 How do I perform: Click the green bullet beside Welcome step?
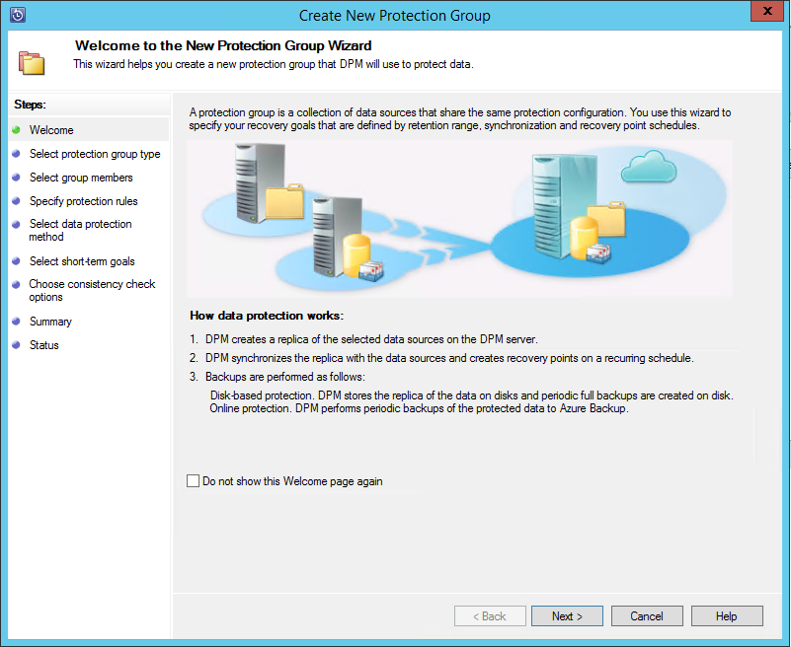pyautogui.click(x=16, y=130)
